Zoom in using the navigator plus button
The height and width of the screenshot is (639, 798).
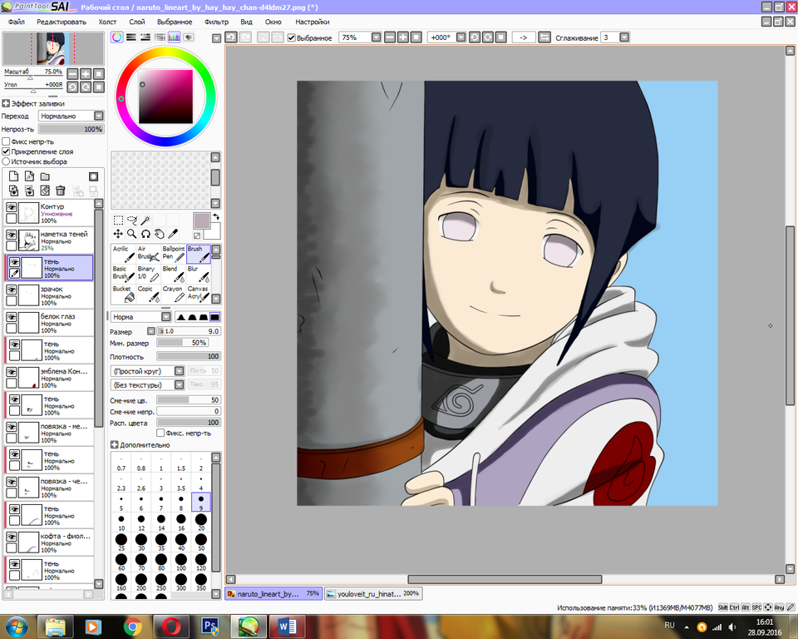[86, 74]
